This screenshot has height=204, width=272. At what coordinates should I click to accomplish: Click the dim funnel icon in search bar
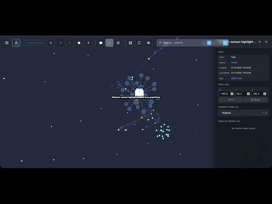click(214, 43)
